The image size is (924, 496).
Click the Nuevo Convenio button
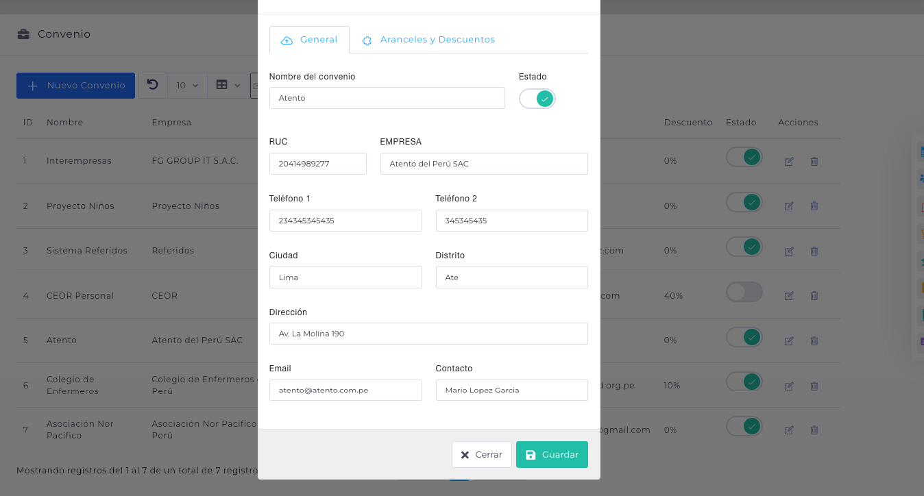point(75,86)
